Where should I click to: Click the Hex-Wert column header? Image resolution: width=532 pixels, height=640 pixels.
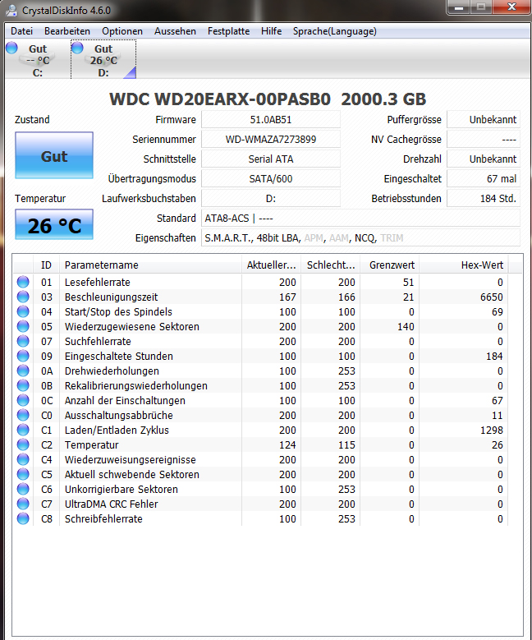coord(465,265)
